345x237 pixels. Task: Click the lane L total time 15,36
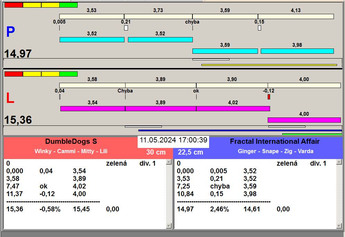(18, 120)
